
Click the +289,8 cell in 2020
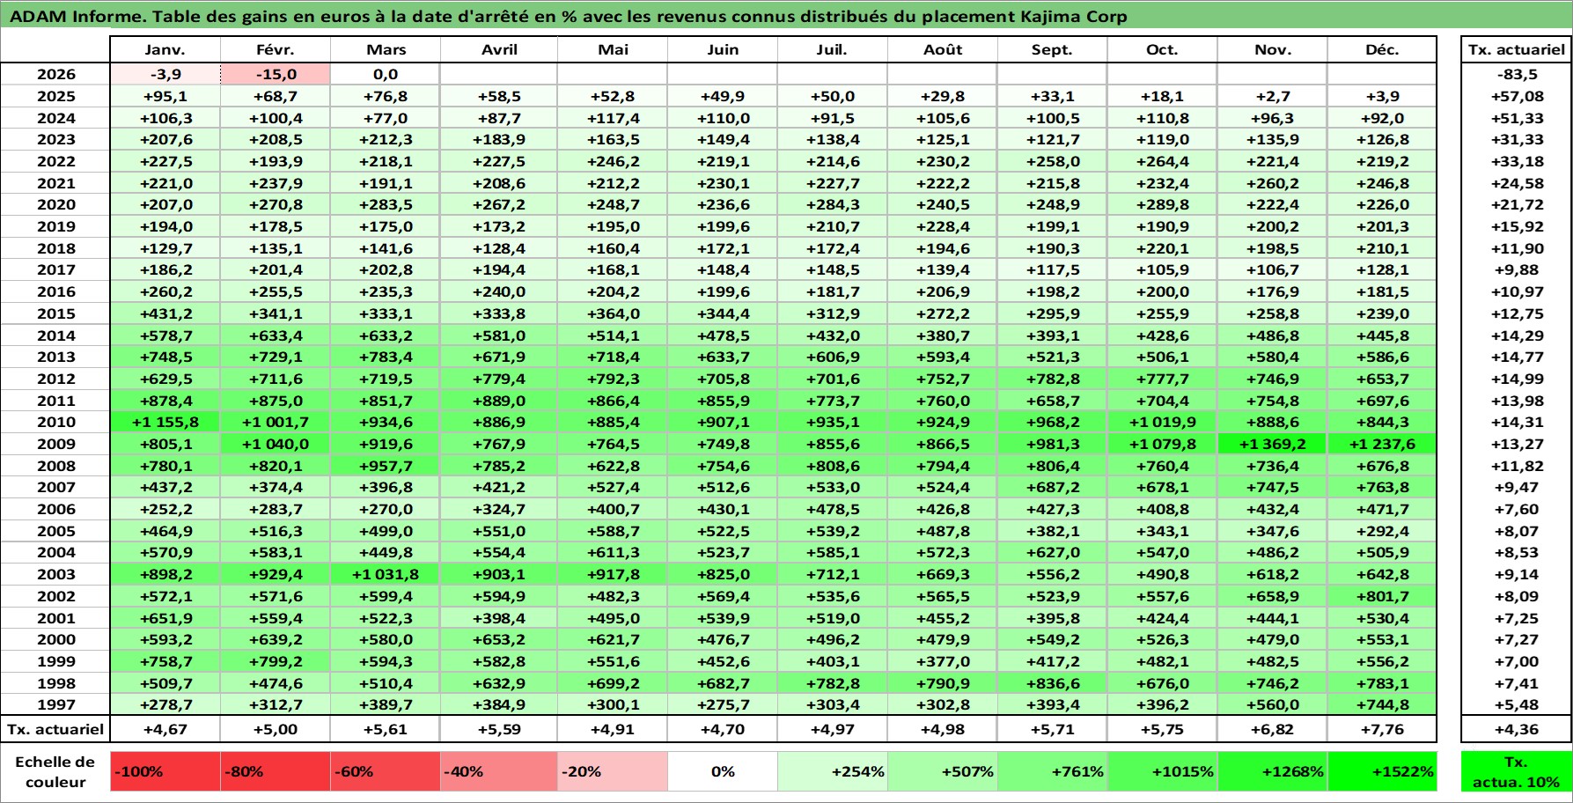point(1162,204)
